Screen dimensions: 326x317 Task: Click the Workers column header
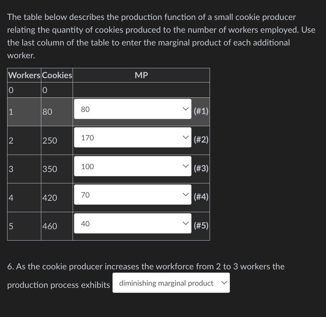click(x=24, y=75)
